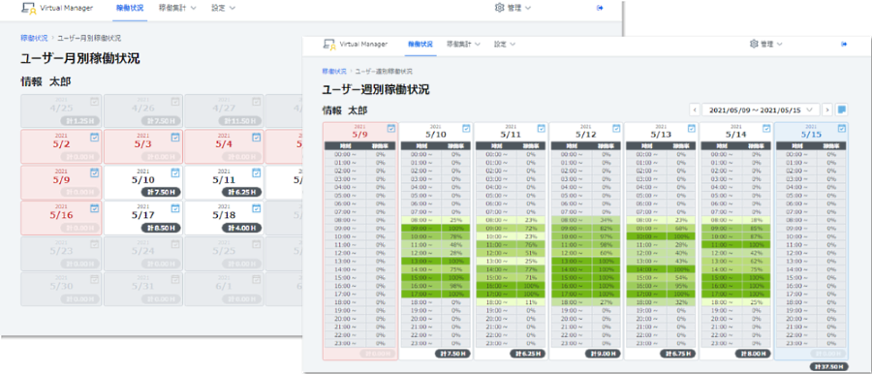
Task: Click the 計8.50 H badge on monthly 5/17
Action: [x=162, y=228]
